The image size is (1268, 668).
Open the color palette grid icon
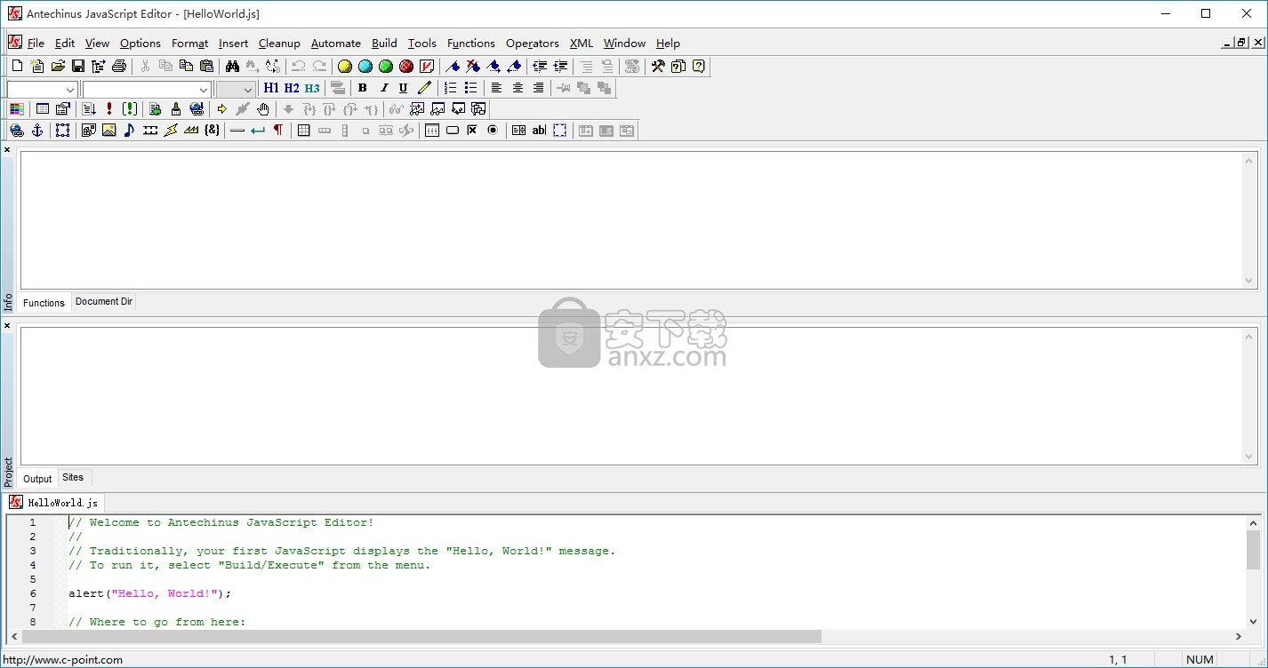point(16,109)
